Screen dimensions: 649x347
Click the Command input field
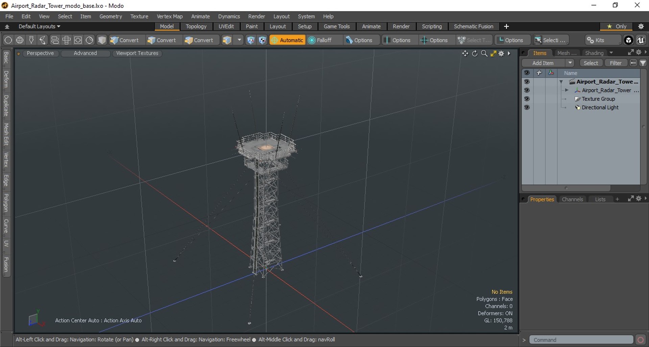[x=581, y=340]
